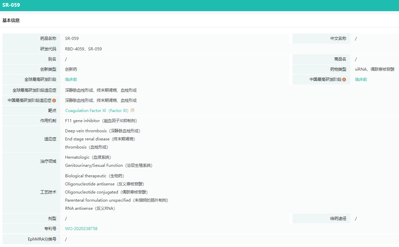The height and width of the screenshot is (247, 399).
Task: Open patent WO-2020238758 link
Action: coord(81,229)
